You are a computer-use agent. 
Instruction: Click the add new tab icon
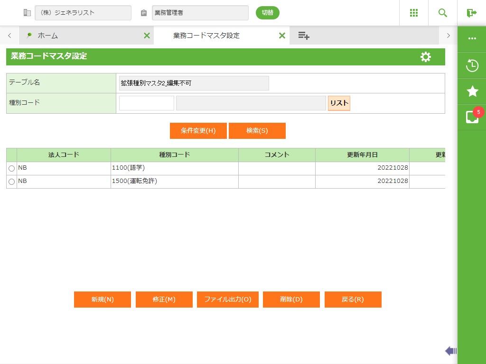304,36
